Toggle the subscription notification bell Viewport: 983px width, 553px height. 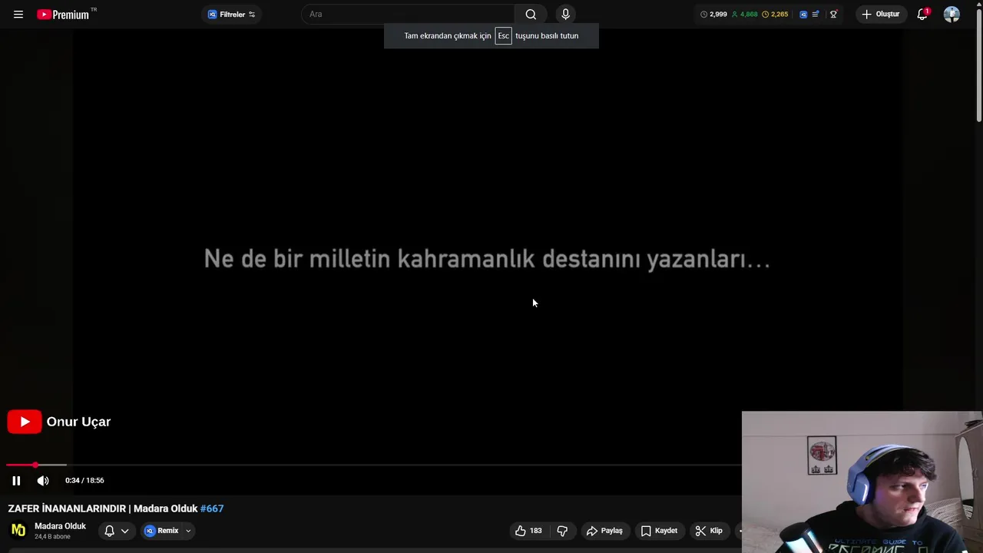point(109,531)
